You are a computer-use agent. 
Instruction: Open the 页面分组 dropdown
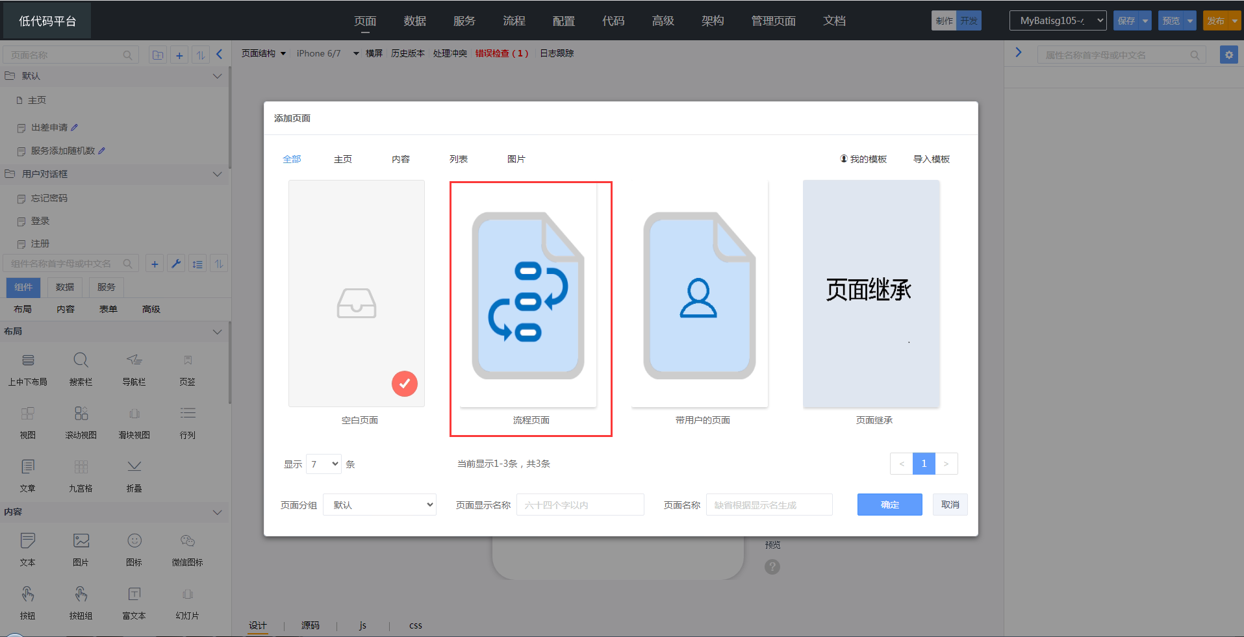(x=379, y=505)
